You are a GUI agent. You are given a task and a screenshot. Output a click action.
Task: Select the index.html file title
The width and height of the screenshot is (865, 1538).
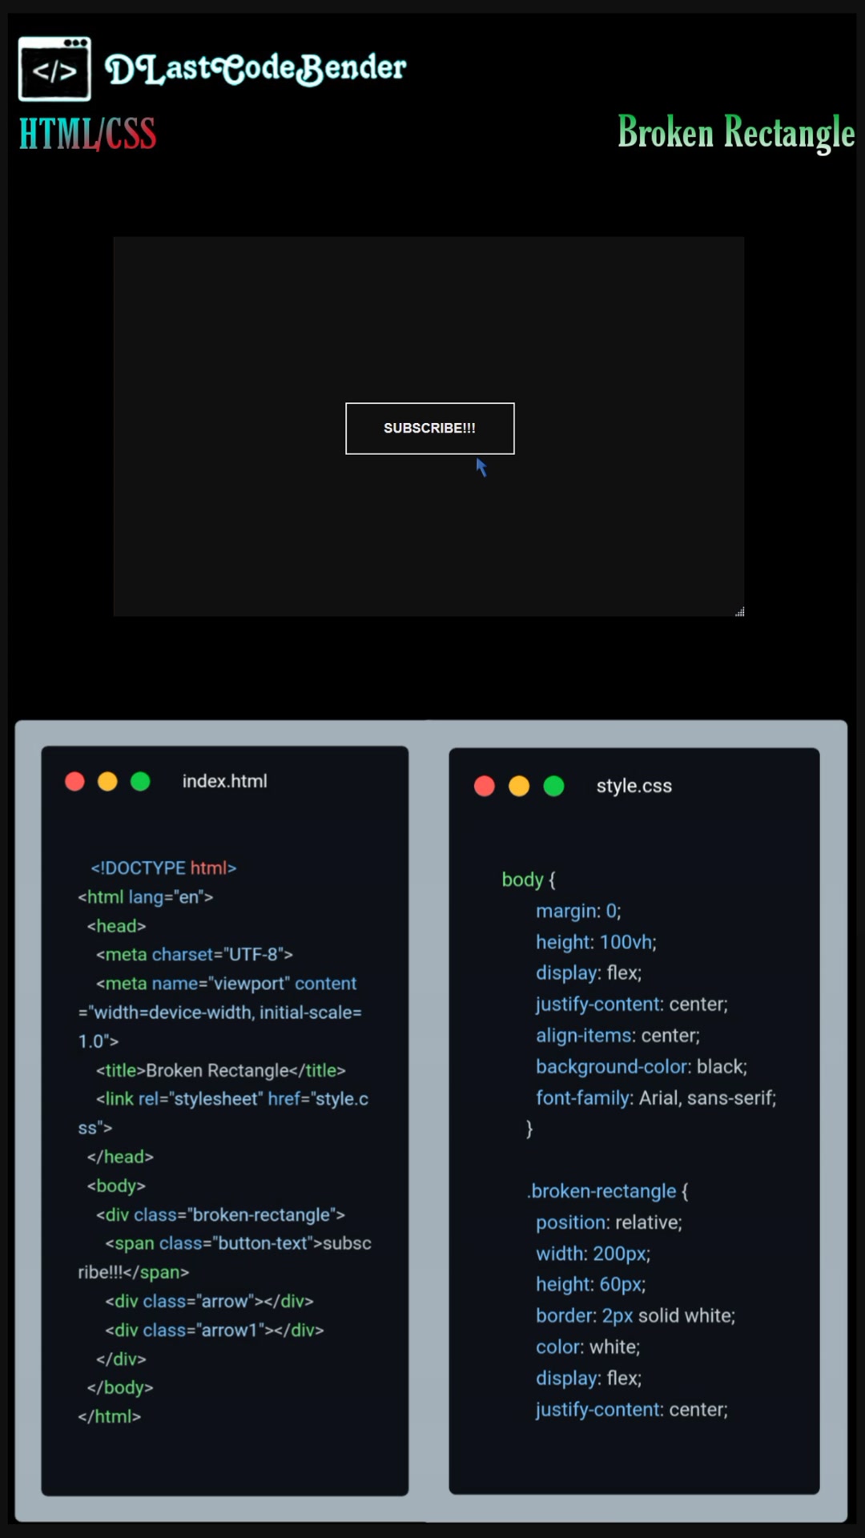click(x=224, y=781)
